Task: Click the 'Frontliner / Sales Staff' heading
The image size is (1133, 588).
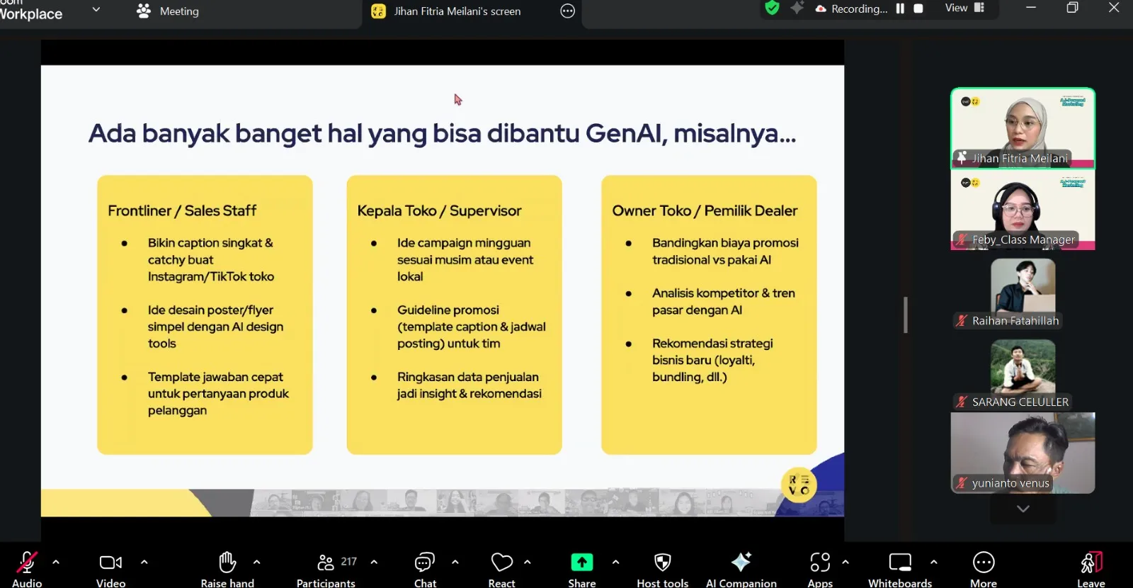Action: tap(182, 210)
